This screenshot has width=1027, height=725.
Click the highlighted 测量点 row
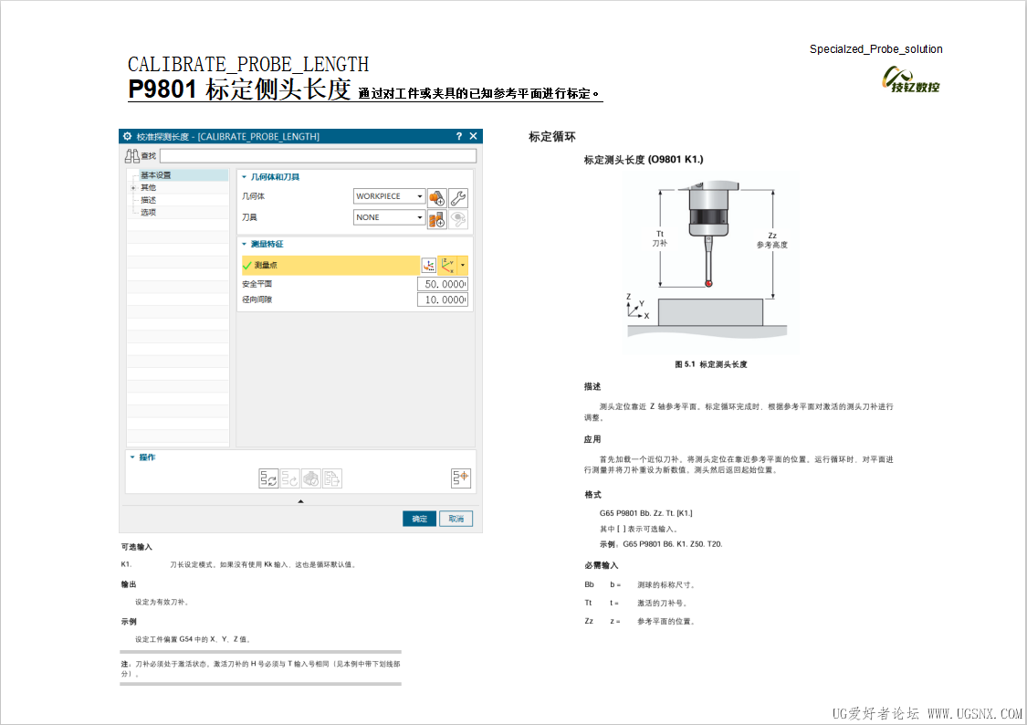tap(330, 265)
